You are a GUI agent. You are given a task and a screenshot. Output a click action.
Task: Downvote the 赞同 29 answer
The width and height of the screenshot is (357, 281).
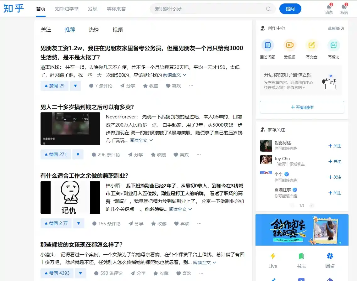coord(75,86)
